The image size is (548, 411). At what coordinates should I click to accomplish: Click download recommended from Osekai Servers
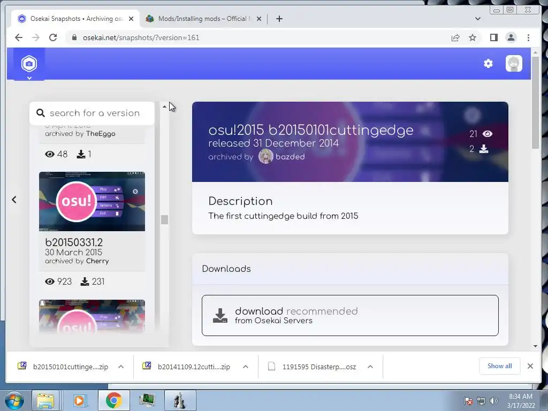[x=350, y=316]
